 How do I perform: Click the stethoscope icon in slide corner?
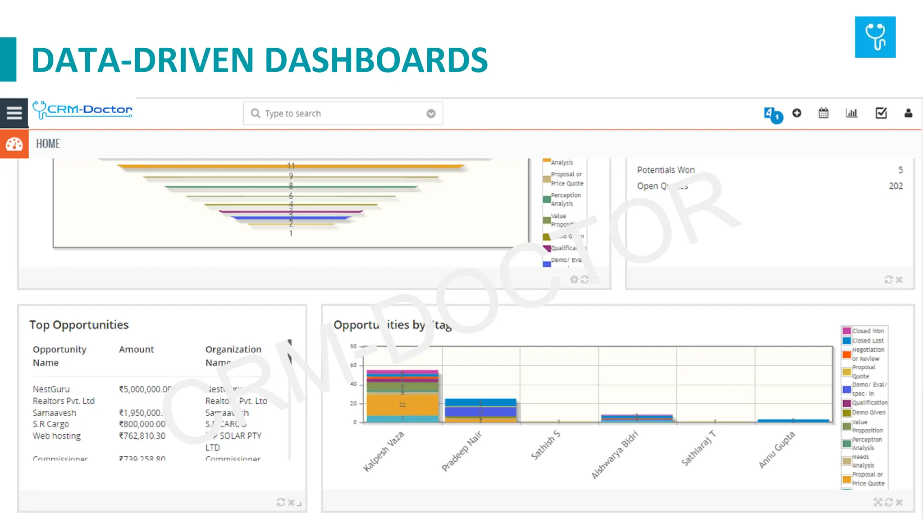[875, 37]
